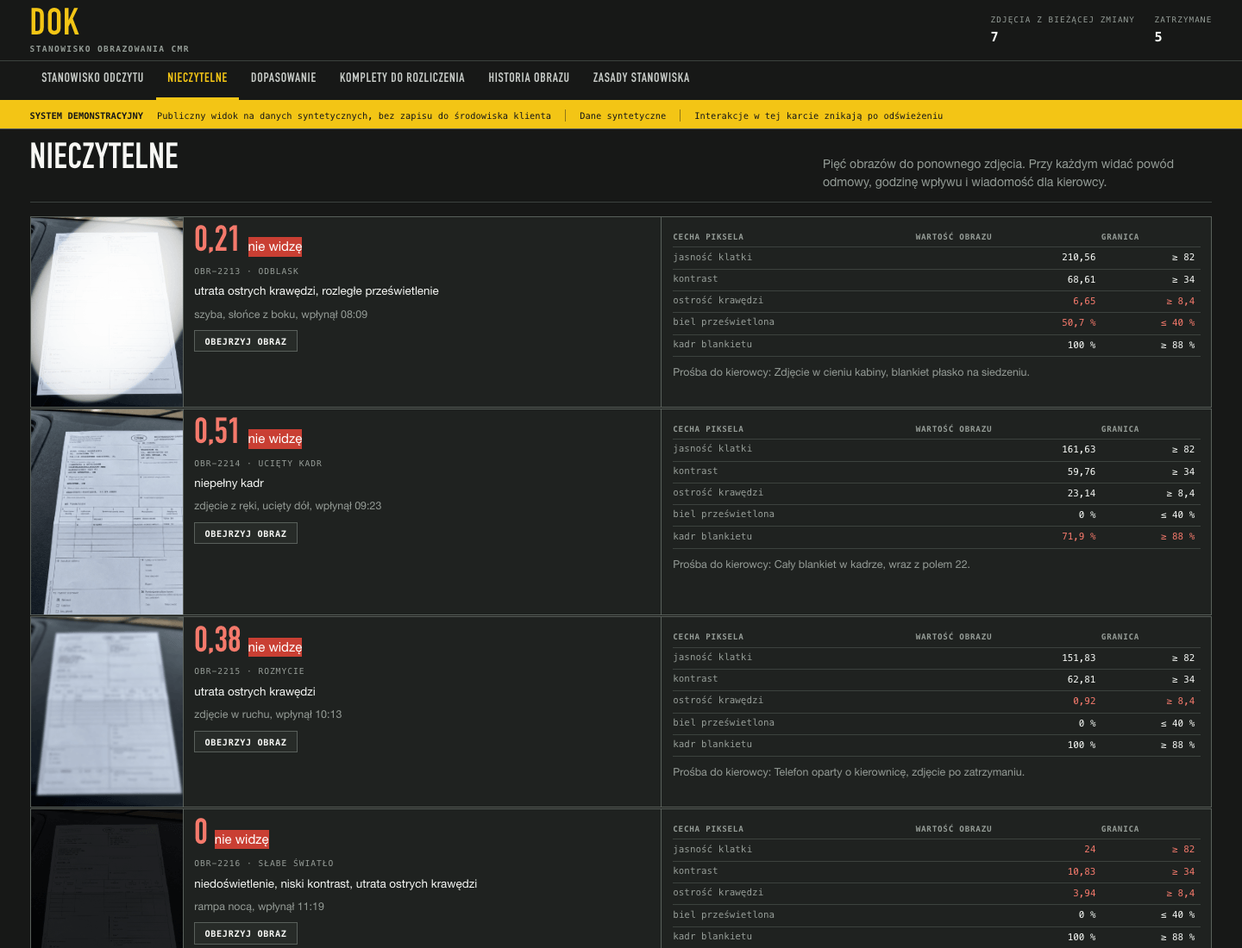Click 'zdjęcie w ruchu, wpłynął 10:13'

[x=267, y=714]
